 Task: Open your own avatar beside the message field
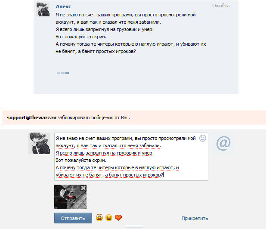click(39, 143)
